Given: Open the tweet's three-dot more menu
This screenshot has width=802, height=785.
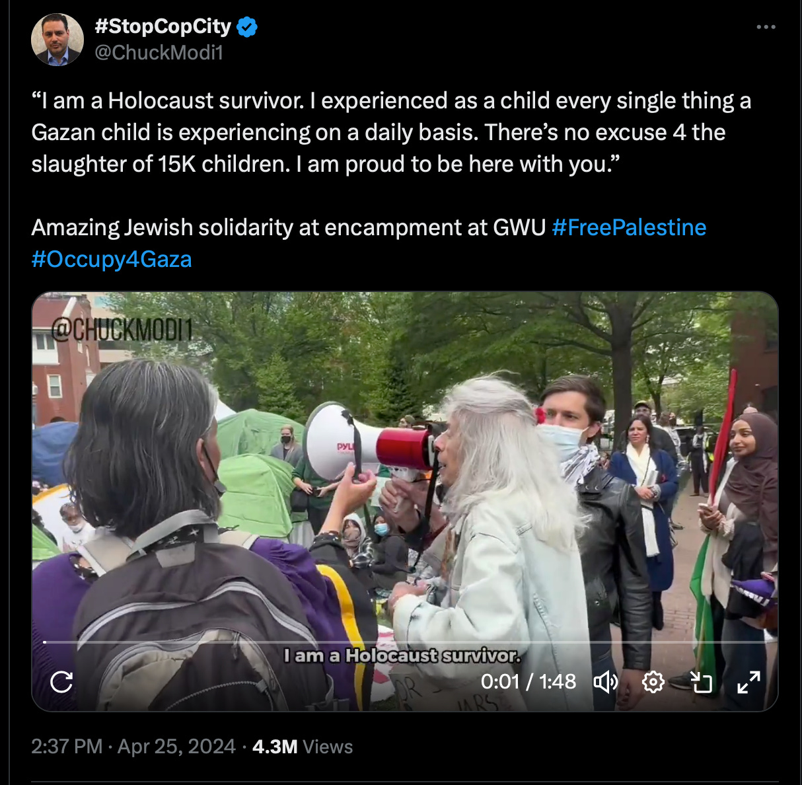Looking at the screenshot, I should [x=766, y=27].
